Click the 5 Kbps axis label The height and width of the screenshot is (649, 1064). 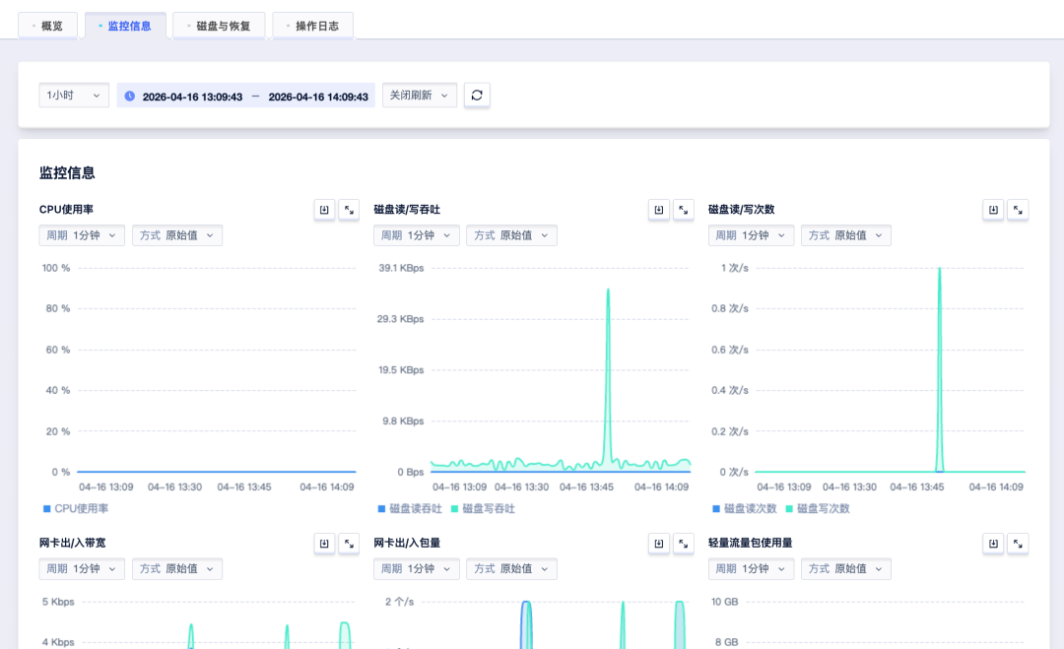pyautogui.click(x=58, y=602)
